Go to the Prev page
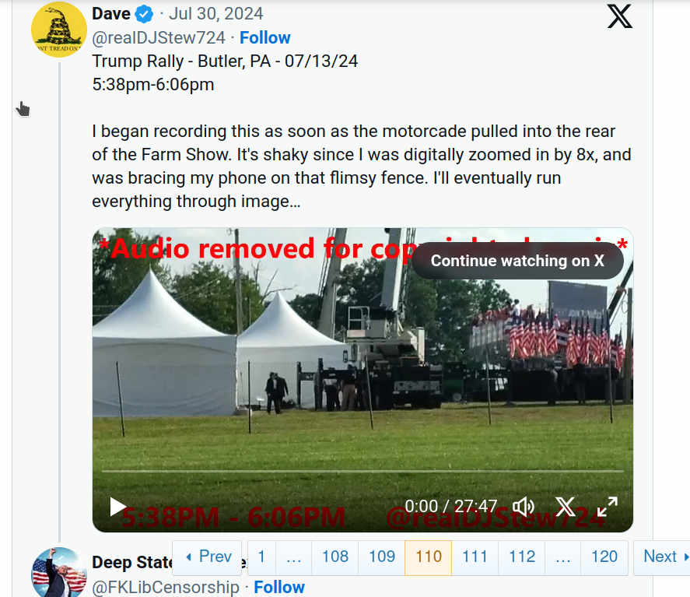The width and height of the screenshot is (690, 597). click(208, 557)
